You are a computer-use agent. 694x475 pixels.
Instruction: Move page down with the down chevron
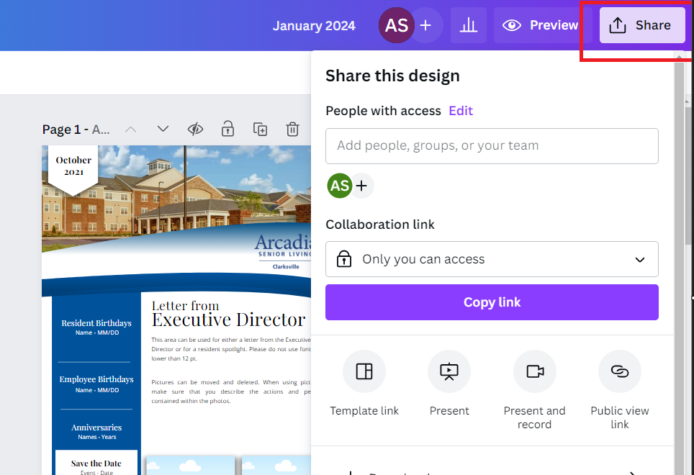pos(163,129)
